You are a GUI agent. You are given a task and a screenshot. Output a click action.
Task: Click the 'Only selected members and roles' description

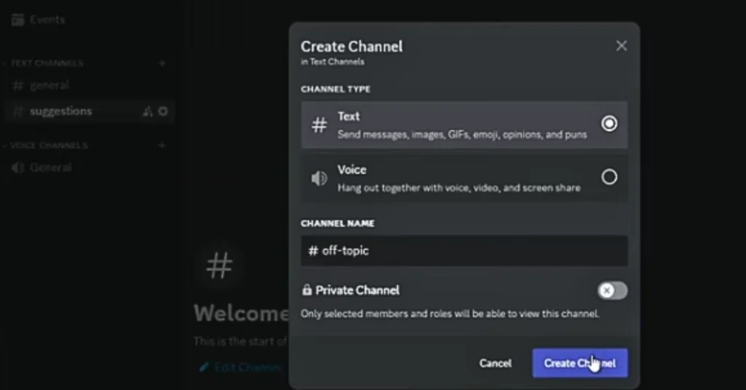tap(450, 314)
